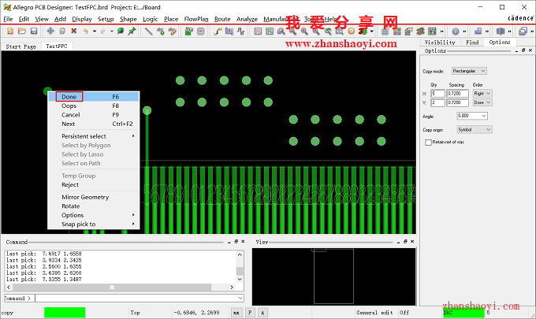The height and width of the screenshot is (319, 536).
Task: Open the Copy origin Symbol dropdown
Action: coord(475,130)
